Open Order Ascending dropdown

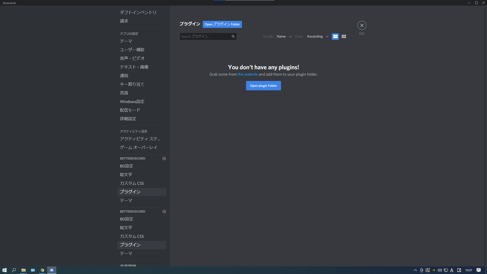coord(317,37)
